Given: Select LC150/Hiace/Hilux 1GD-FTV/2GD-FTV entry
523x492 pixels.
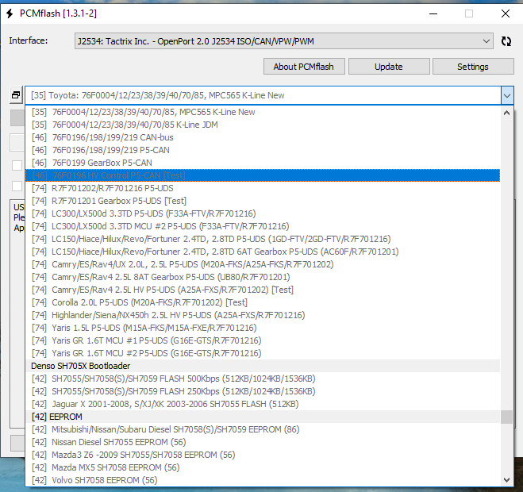Looking at the screenshot, I should (263, 239).
